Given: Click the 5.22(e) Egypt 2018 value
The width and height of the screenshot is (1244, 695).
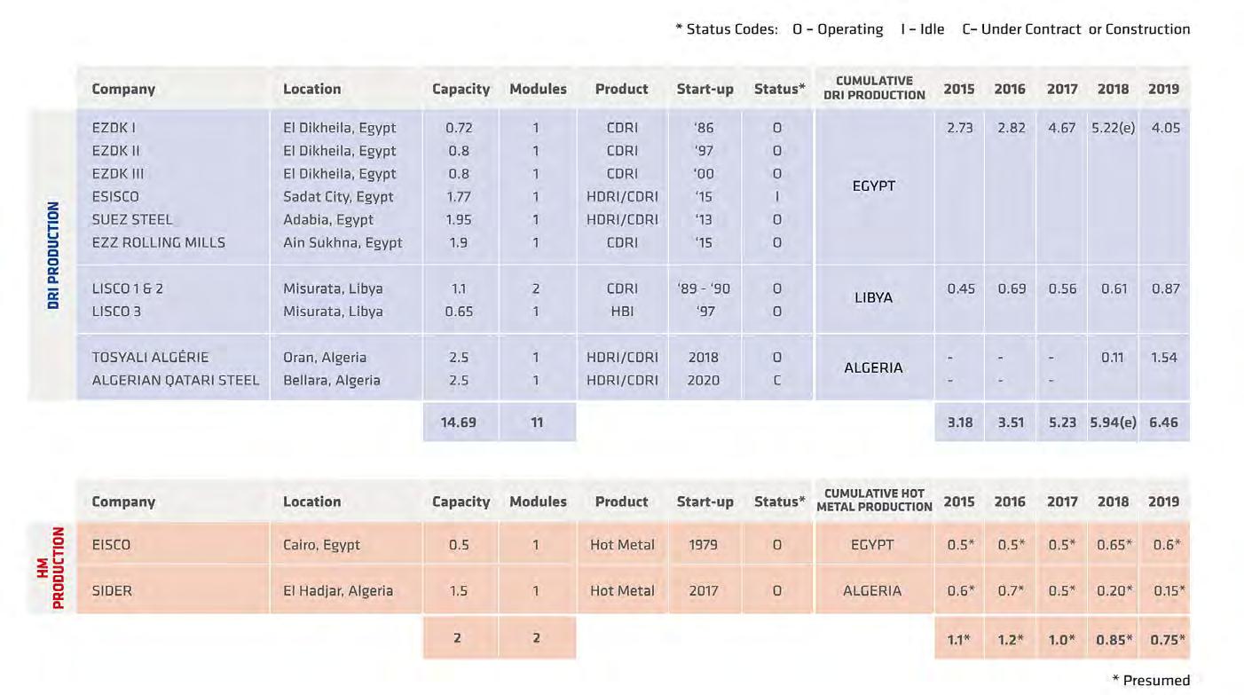Looking at the screenshot, I should [1114, 128].
